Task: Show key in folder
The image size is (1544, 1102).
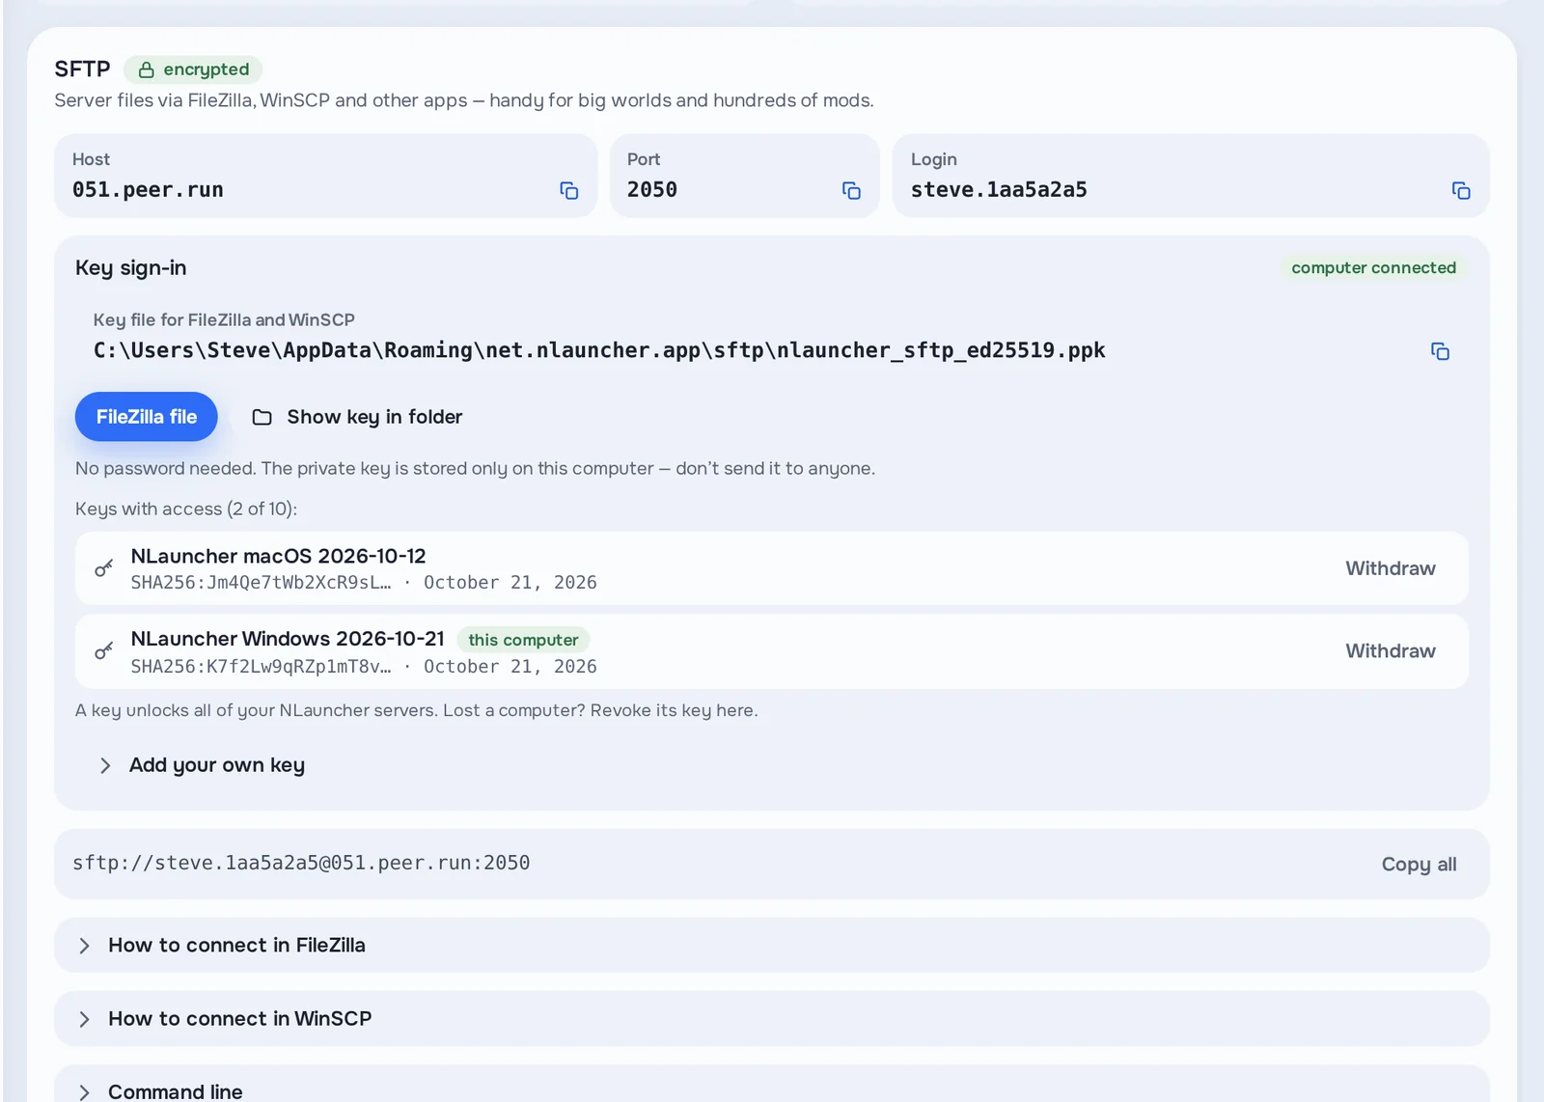Action: coord(358,417)
